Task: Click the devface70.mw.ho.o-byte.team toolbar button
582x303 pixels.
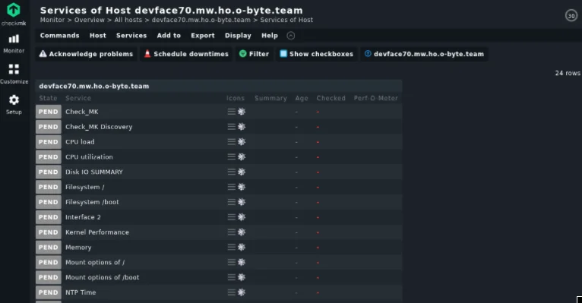Action: point(424,54)
